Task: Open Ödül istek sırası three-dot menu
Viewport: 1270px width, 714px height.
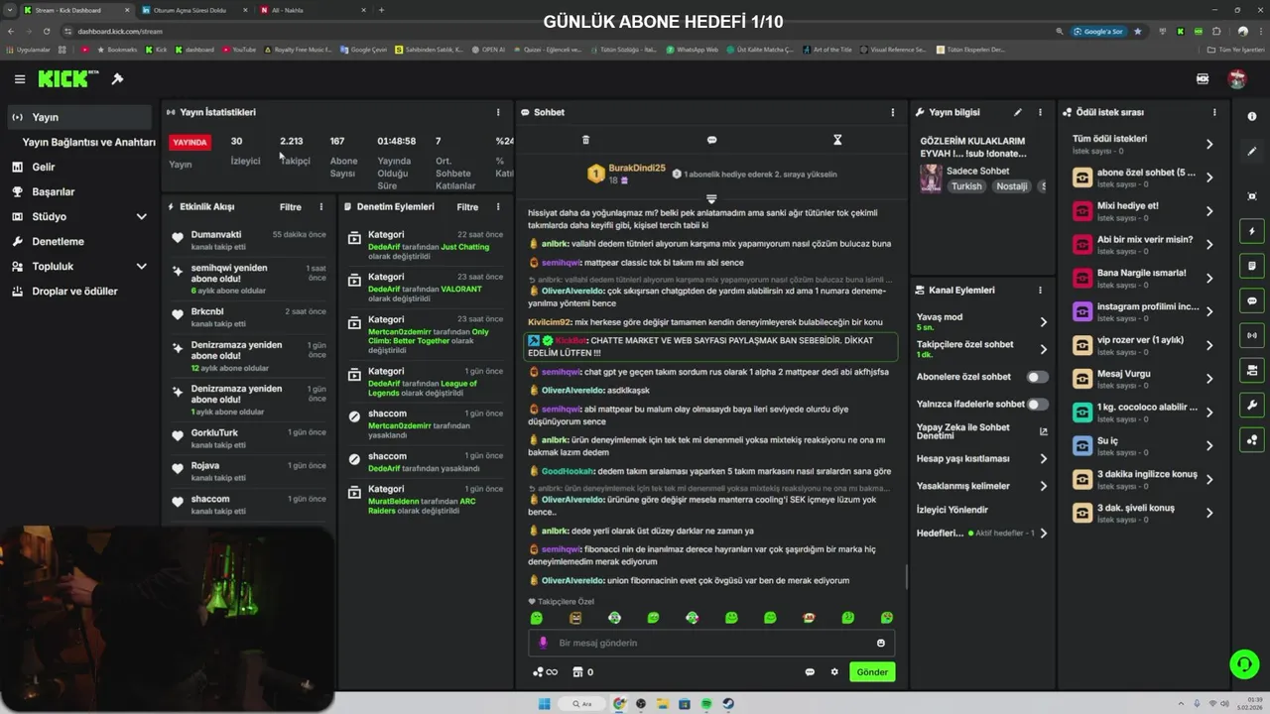Action: [x=1216, y=112]
